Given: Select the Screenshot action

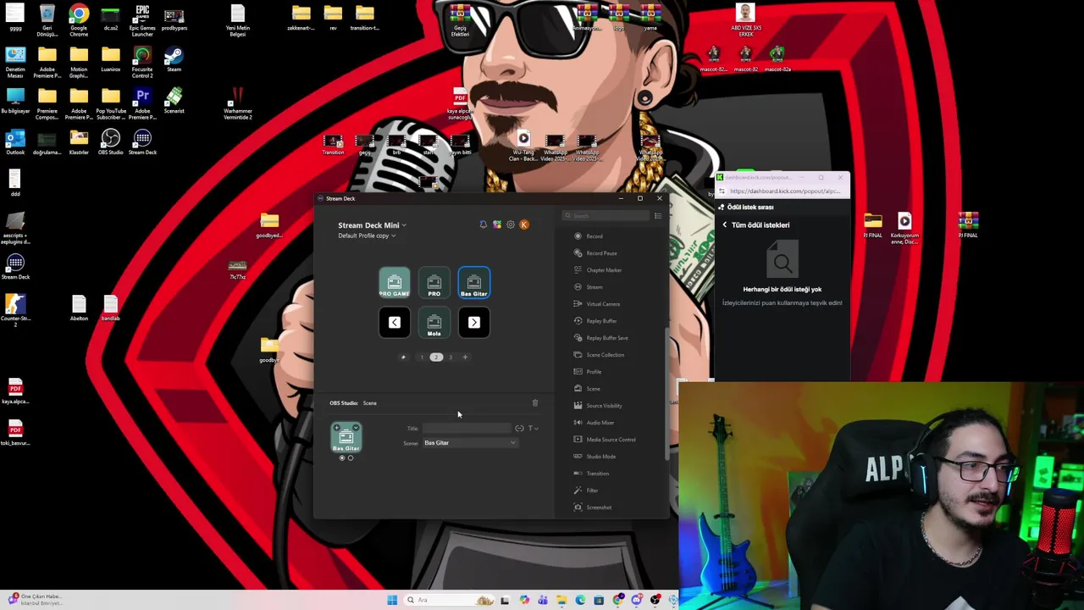Looking at the screenshot, I should click(x=593, y=507).
